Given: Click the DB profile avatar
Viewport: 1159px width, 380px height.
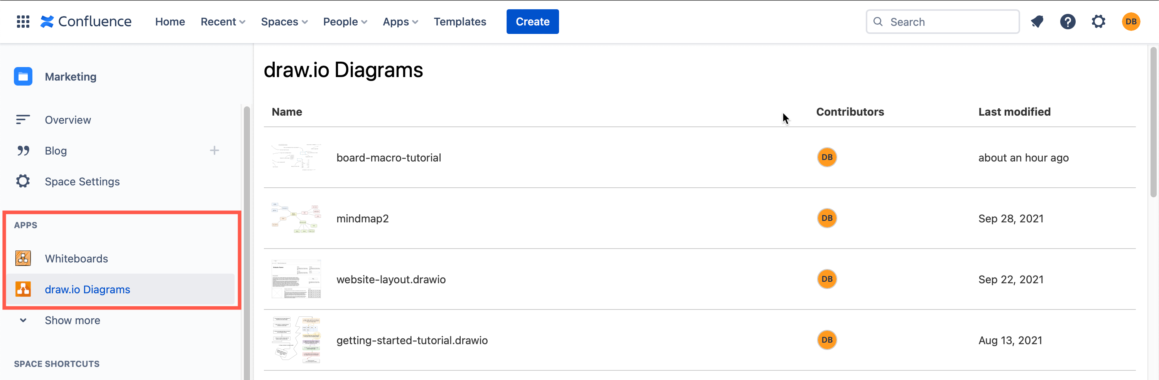Looking at the screenshot, I should click(x=1131, y=21).
